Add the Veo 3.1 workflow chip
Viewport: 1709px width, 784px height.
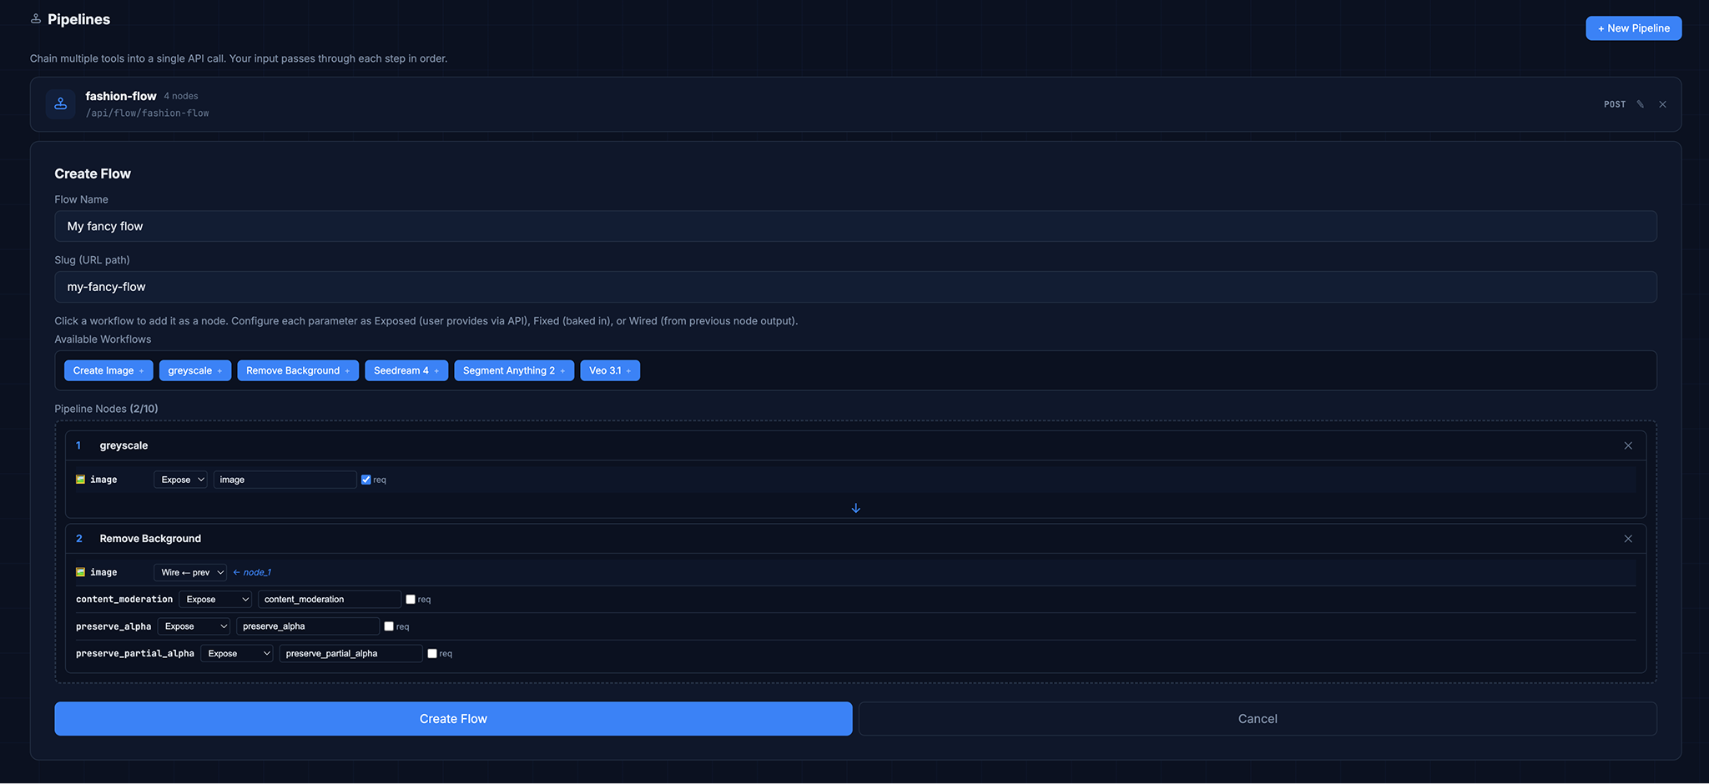click(x=609, y=370)
